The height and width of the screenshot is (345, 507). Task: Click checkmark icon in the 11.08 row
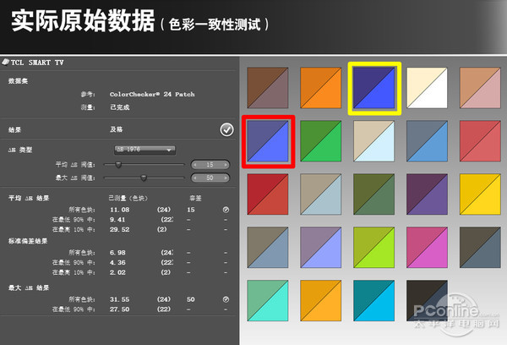tap(226, 210)
